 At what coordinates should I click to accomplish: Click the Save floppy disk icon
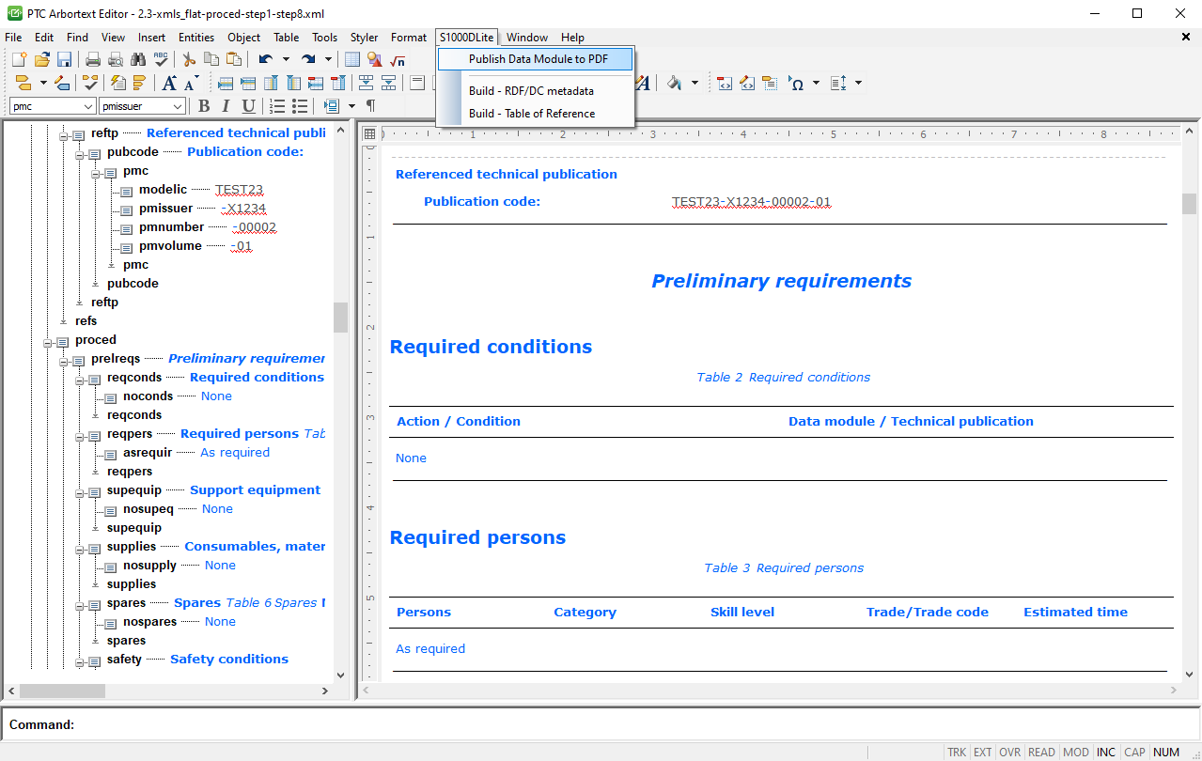(x=64, y=60)
